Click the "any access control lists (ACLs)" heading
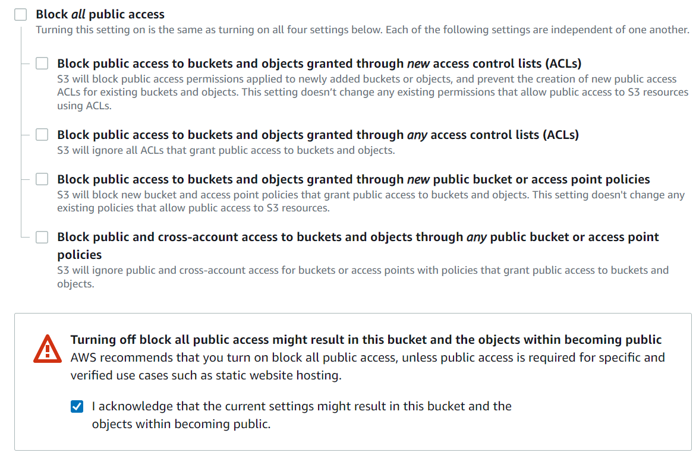Image resolution: width=696 pixels, height=462 pixels. (x=318, y=135)
